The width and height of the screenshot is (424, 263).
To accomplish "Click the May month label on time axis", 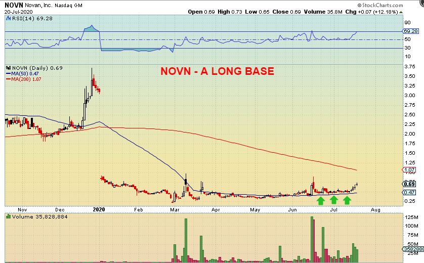I will [255, 210].
